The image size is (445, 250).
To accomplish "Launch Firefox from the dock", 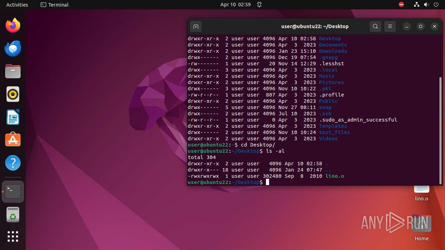I will click(x=13, y=25).
